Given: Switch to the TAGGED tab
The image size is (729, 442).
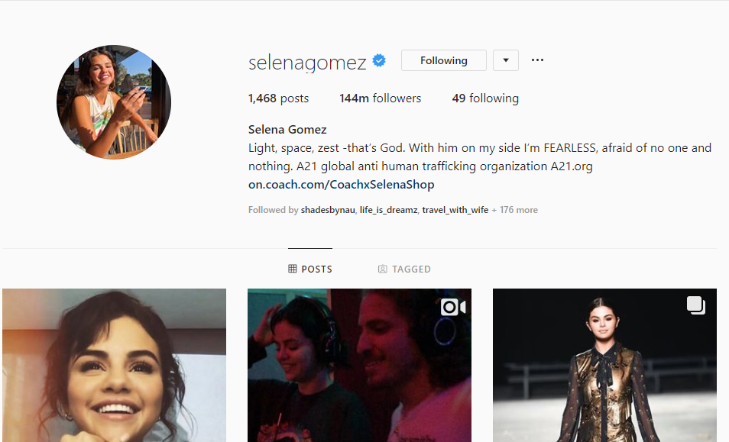Looking at the screenshot, I should [404, 269].
